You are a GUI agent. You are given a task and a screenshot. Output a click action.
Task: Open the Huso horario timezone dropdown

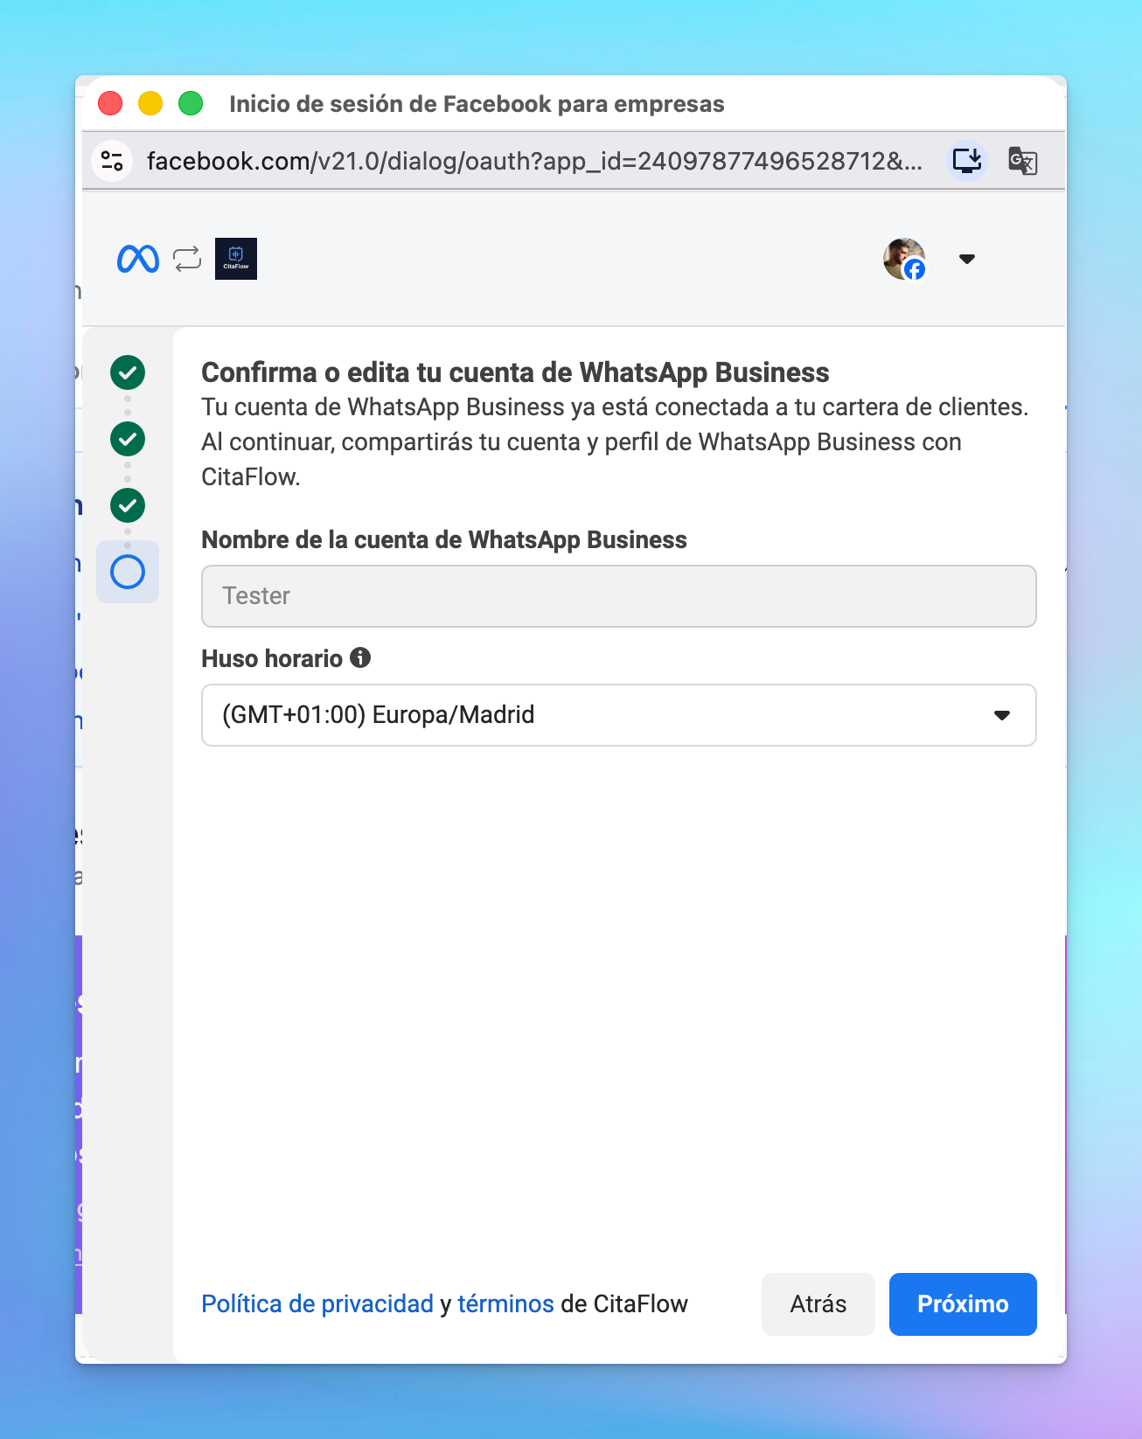point(619,715)
